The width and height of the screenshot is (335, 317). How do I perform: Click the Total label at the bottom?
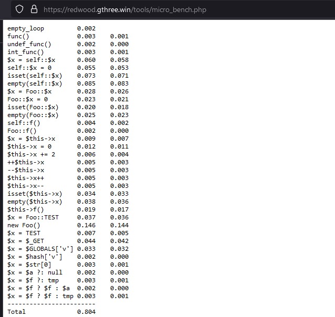pos(16,312)
